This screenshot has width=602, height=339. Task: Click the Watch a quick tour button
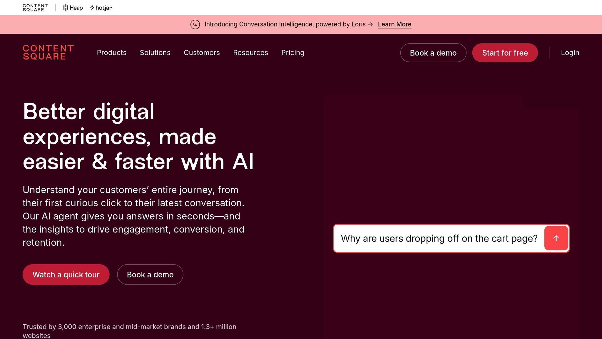tap(66, 275)
